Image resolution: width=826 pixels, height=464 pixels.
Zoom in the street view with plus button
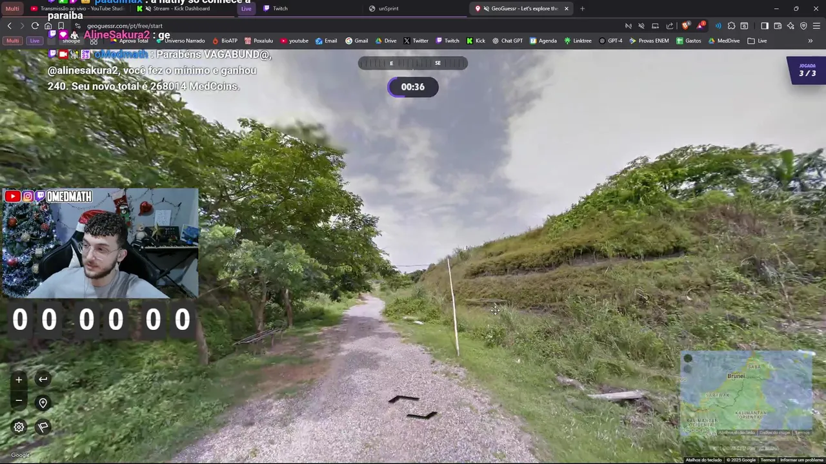(x=19, y=380)
